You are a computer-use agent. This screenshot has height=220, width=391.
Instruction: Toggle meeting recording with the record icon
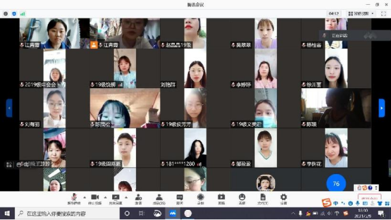(x=201, y=199)
